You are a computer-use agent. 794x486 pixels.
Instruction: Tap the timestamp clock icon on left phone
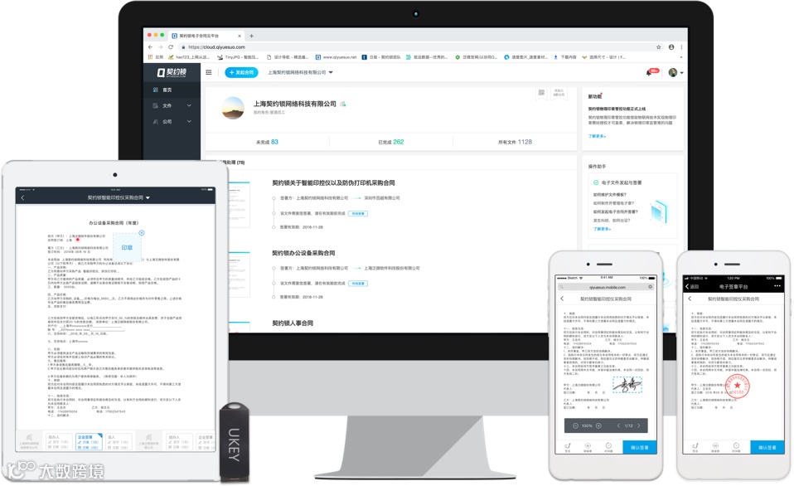point(608,447)
